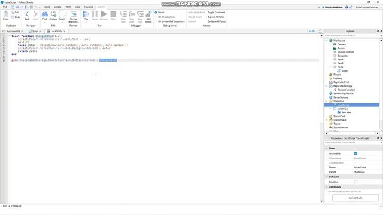This screenshot has height=215, width=383.
Task: Switch to the HOME ribbon tab
Action: tap(47, 7)
